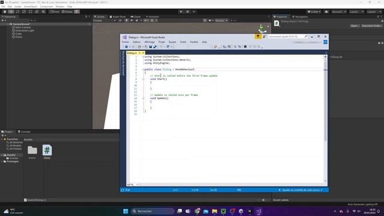Screen dimensions: 384x216
Task: Toggle Scene view audio button
Action: [132, 20]
